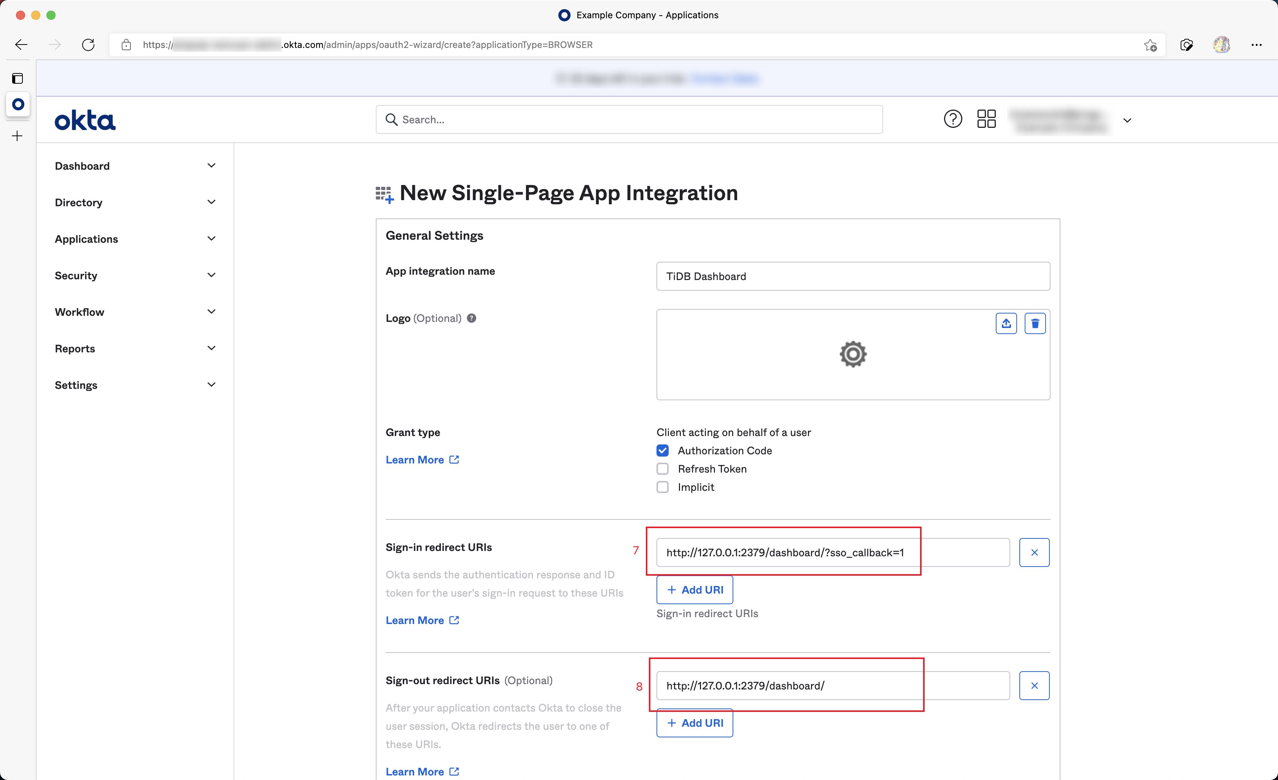Click the App integration name field
The width and height of the screenshot is (1278, 780).
coord(853,276)
